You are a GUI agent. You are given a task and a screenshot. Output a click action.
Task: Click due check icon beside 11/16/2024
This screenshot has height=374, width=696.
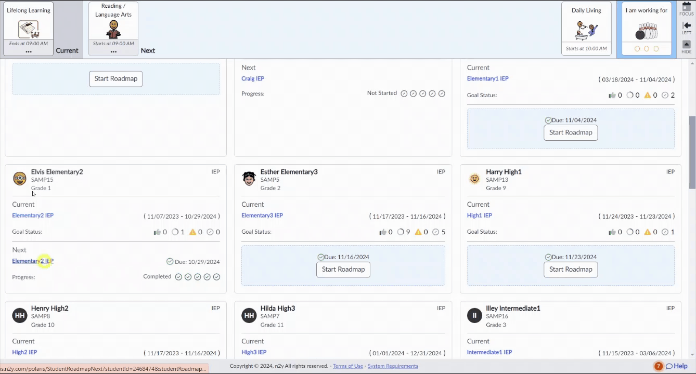click(x=321, y=257)
